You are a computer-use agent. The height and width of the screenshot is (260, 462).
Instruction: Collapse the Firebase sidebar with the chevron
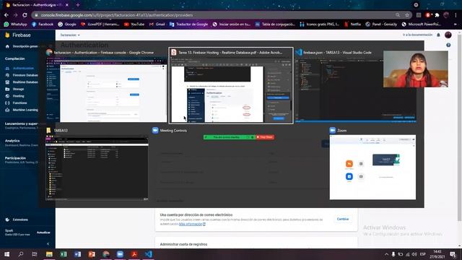(x=48, y=244)
